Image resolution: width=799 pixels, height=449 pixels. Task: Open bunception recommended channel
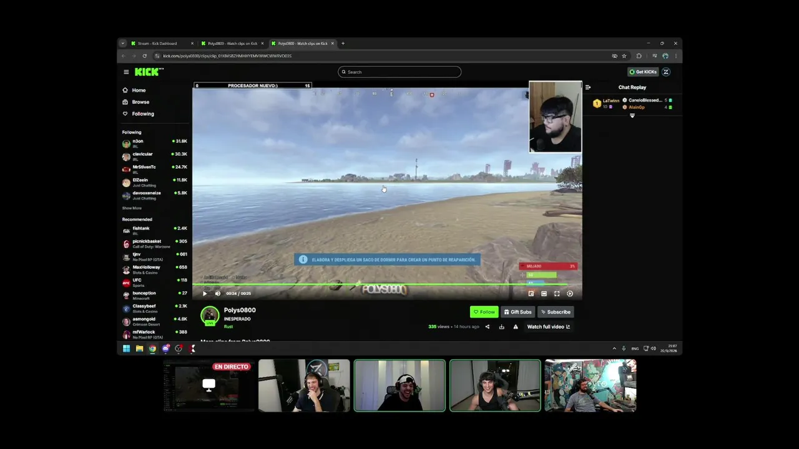tap(154, 295)
